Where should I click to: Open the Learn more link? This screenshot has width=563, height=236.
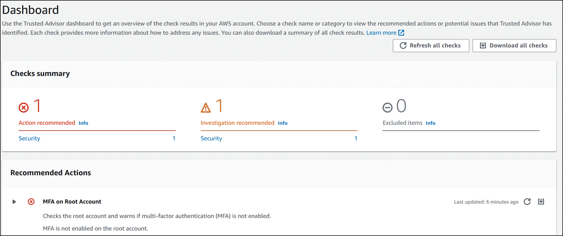click(x=381, y=33)
